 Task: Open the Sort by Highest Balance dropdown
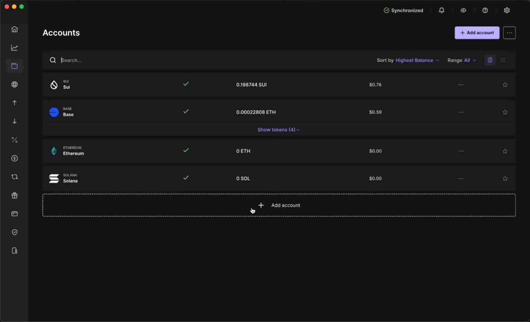coord(417,60)
